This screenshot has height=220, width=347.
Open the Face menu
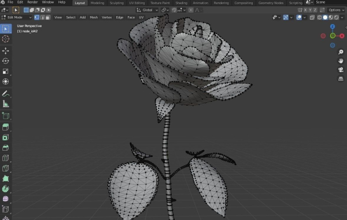tap(131, 17)
